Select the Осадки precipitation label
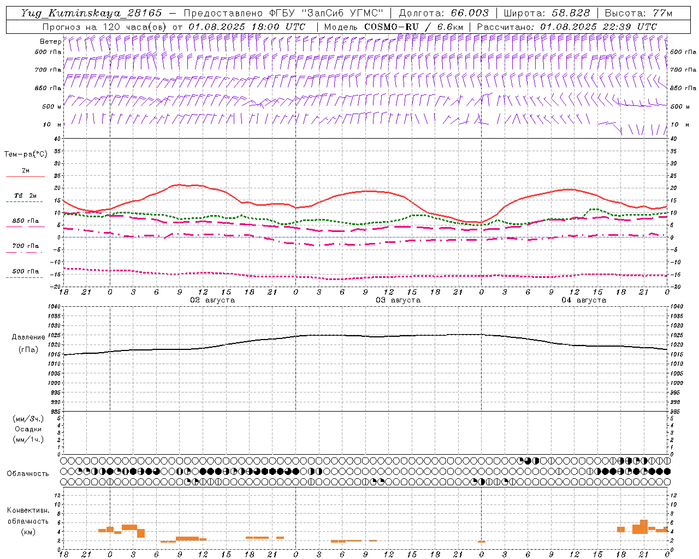Screen dimensions: 699x559 pos(28,429)
